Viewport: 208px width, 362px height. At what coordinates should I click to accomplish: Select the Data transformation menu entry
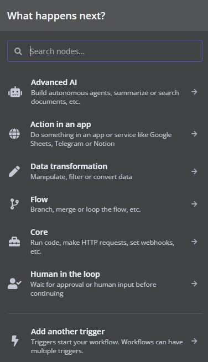(x=105, y=171)
